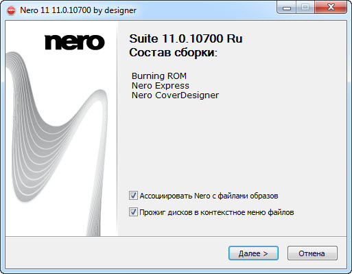Image resolution: width=352 pixels, height=274 pixels.
Task: Select the Burning ROM text line
Action: [x=159, y=76]
